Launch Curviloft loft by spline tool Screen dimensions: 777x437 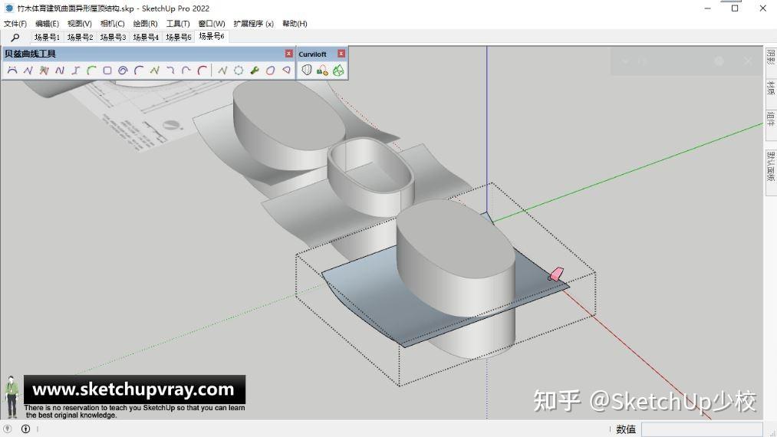click(307, 71)
